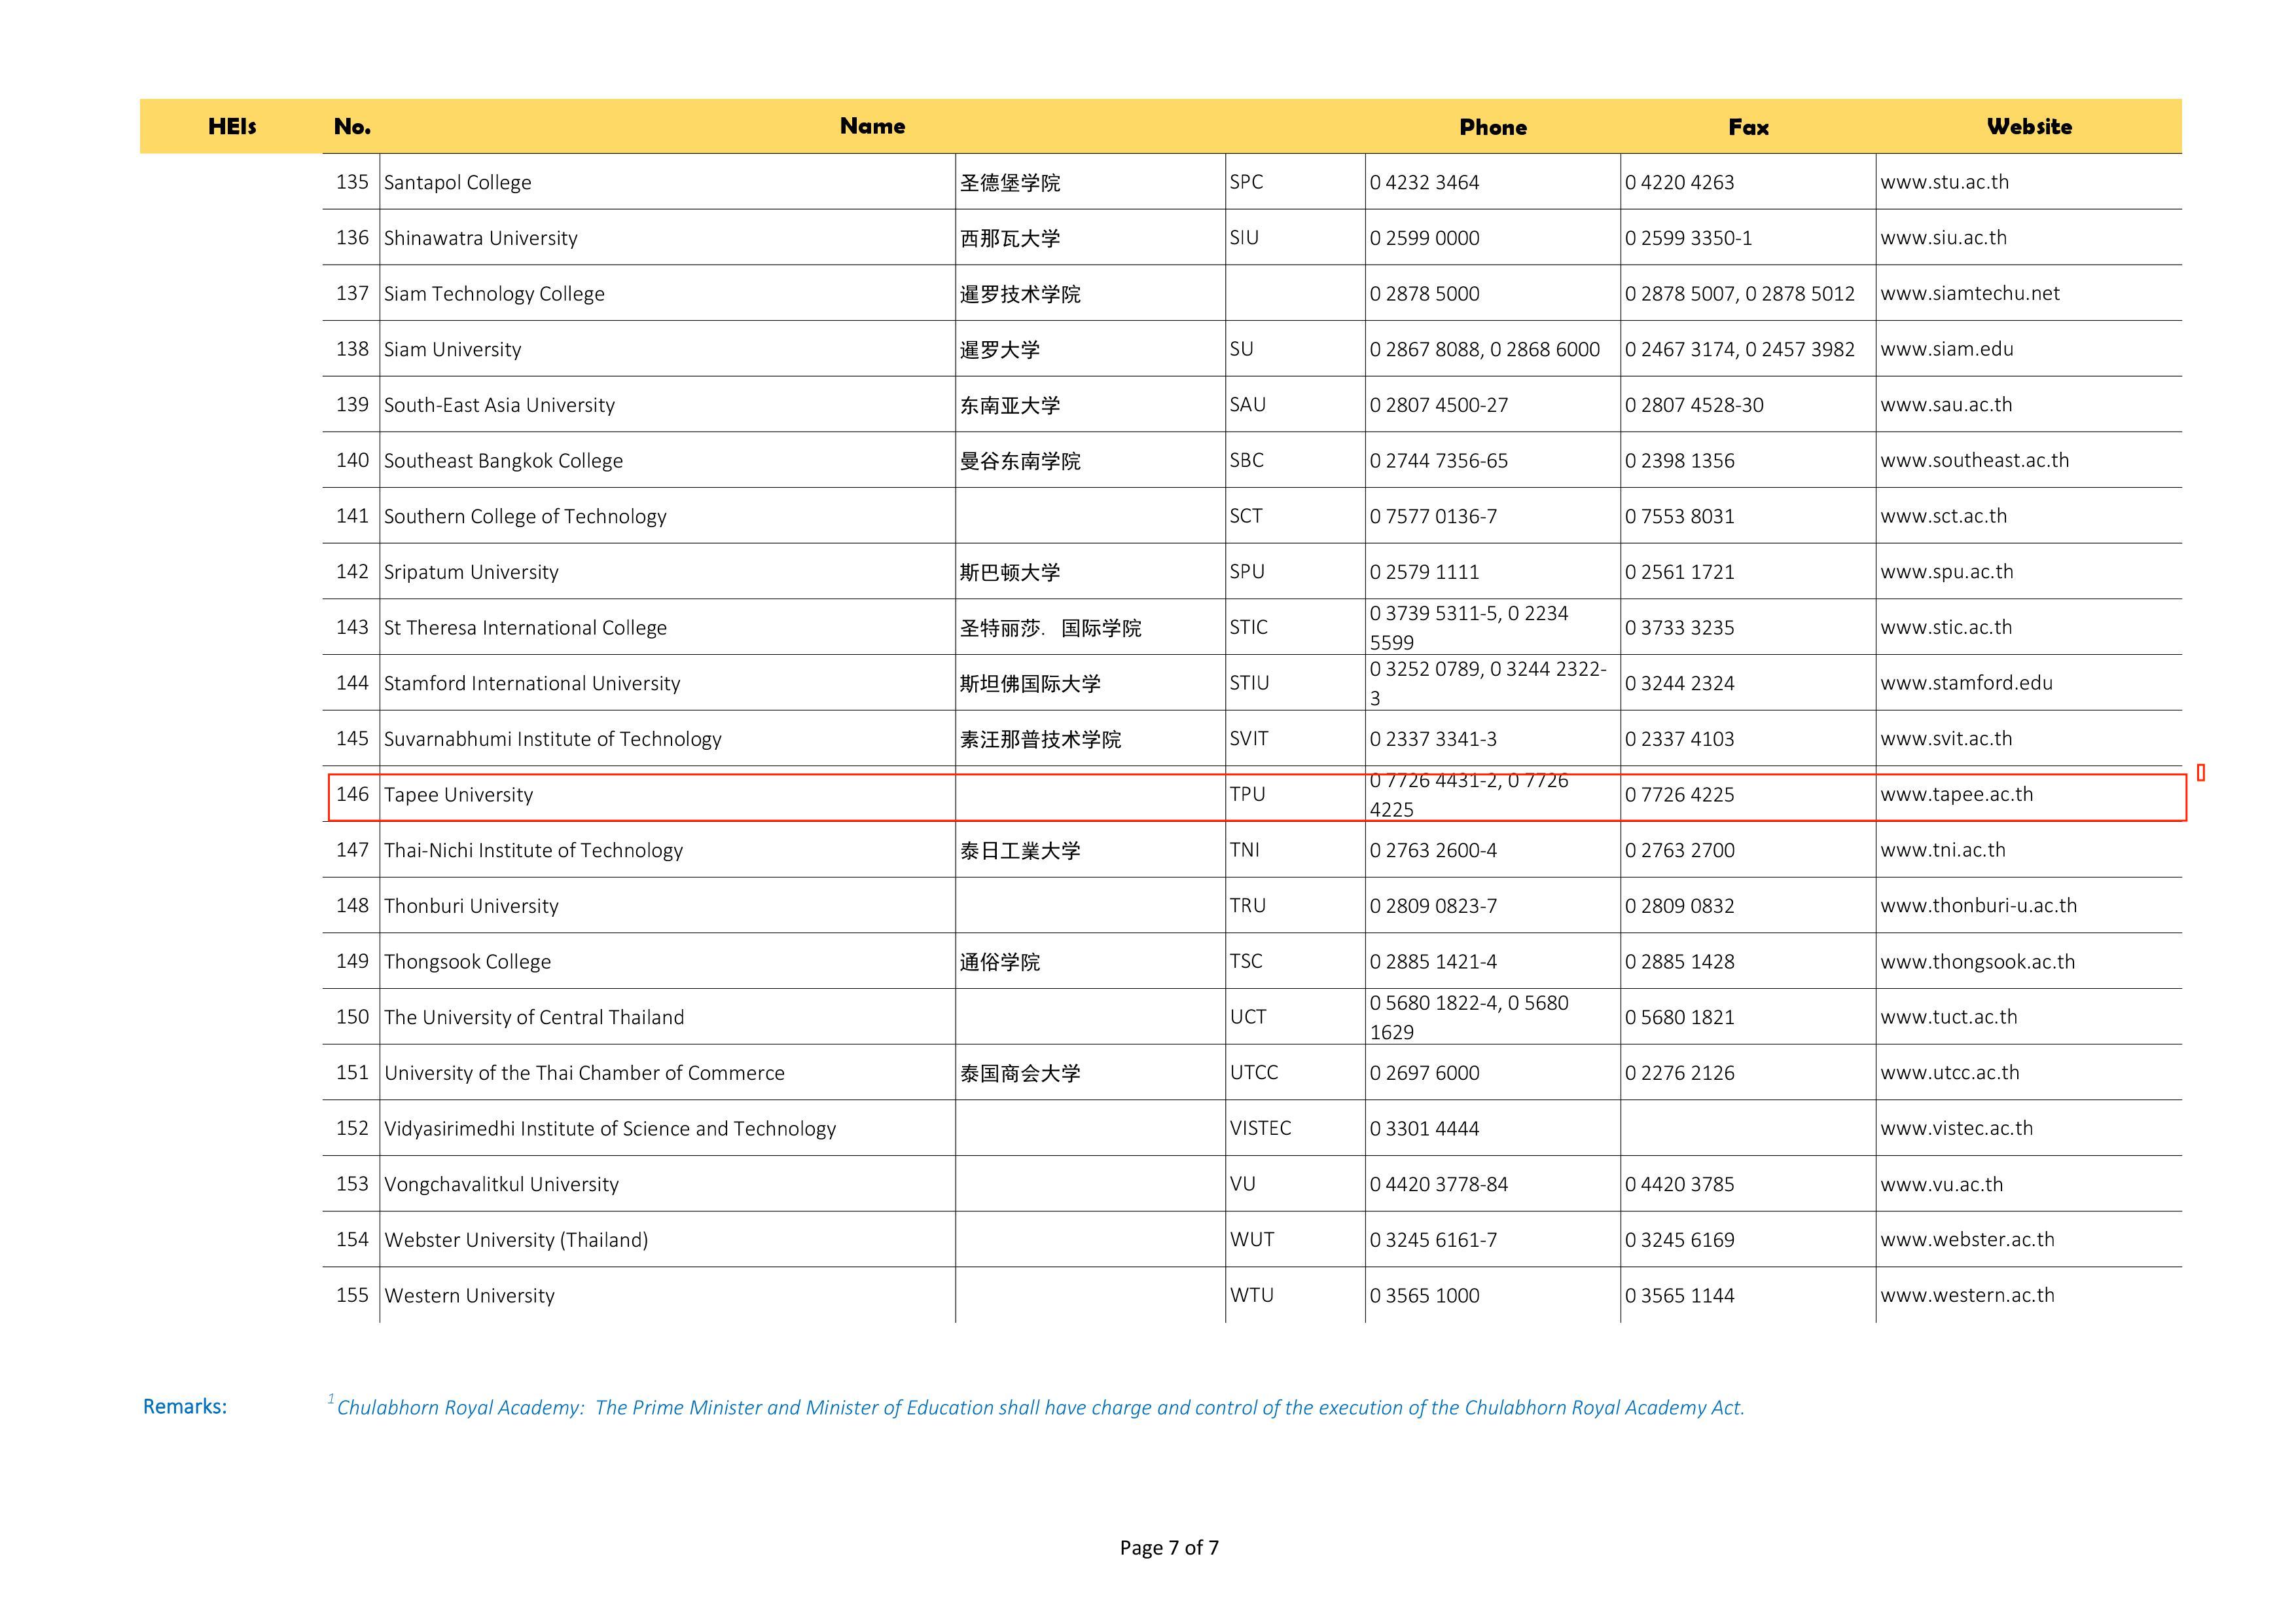The image size is (2296, 1624).
Task: Click Suvarnabhumi Institute of Technology cell
Action: coord(667,739)
